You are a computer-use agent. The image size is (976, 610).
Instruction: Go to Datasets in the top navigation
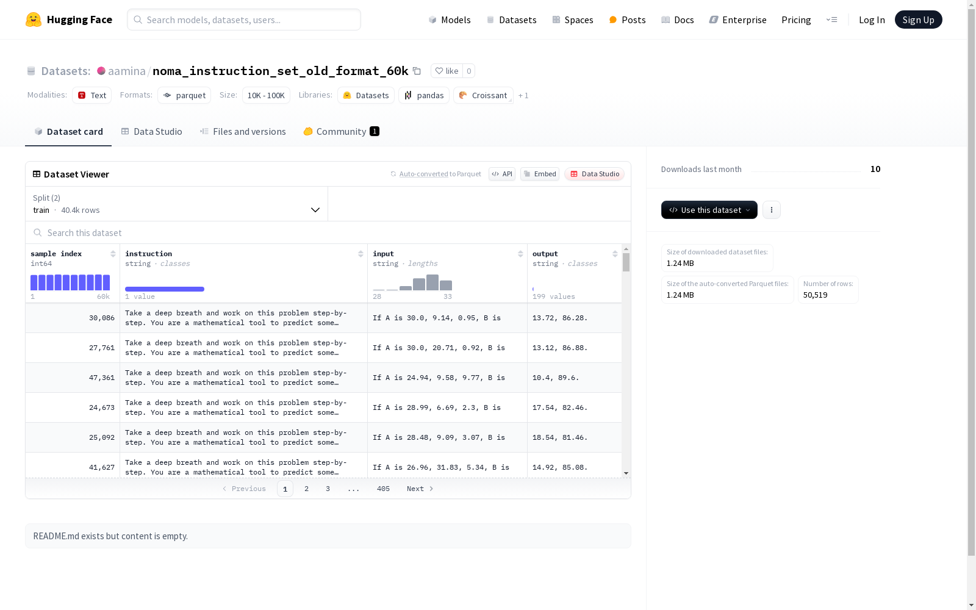point(511,20)
